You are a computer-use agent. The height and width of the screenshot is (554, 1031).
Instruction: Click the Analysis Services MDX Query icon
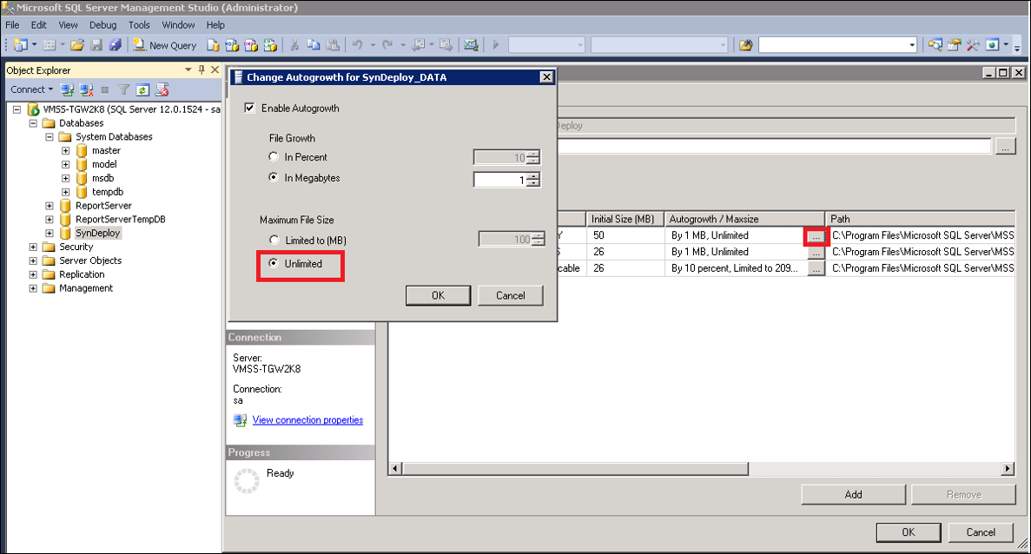point(231,44)
